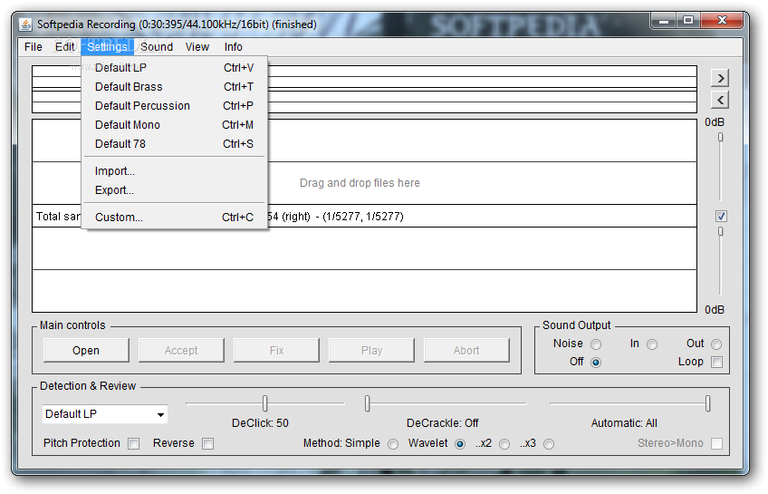Close the open Settings menu
Viewport: 768px width, 494px height.
(107, 47)
